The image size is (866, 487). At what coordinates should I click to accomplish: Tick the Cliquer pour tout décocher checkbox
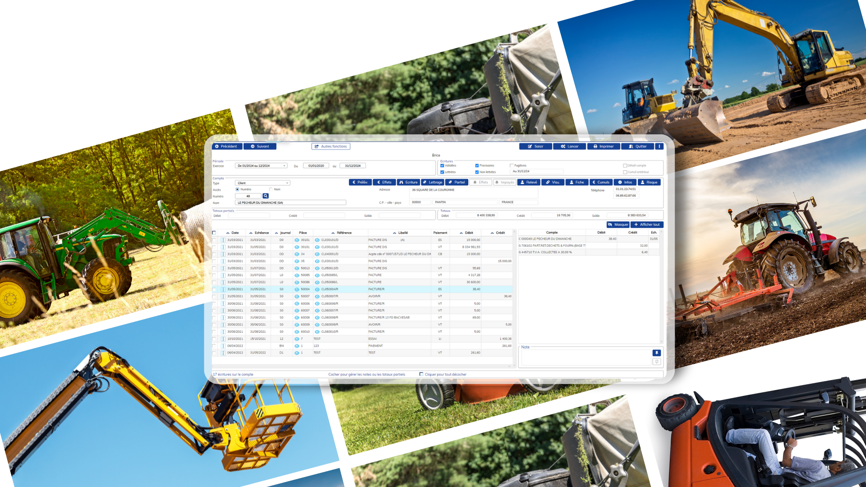[421, 374]
